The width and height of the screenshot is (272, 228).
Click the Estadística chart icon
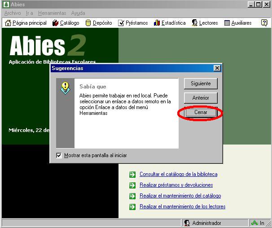click(x=157, y=23)
